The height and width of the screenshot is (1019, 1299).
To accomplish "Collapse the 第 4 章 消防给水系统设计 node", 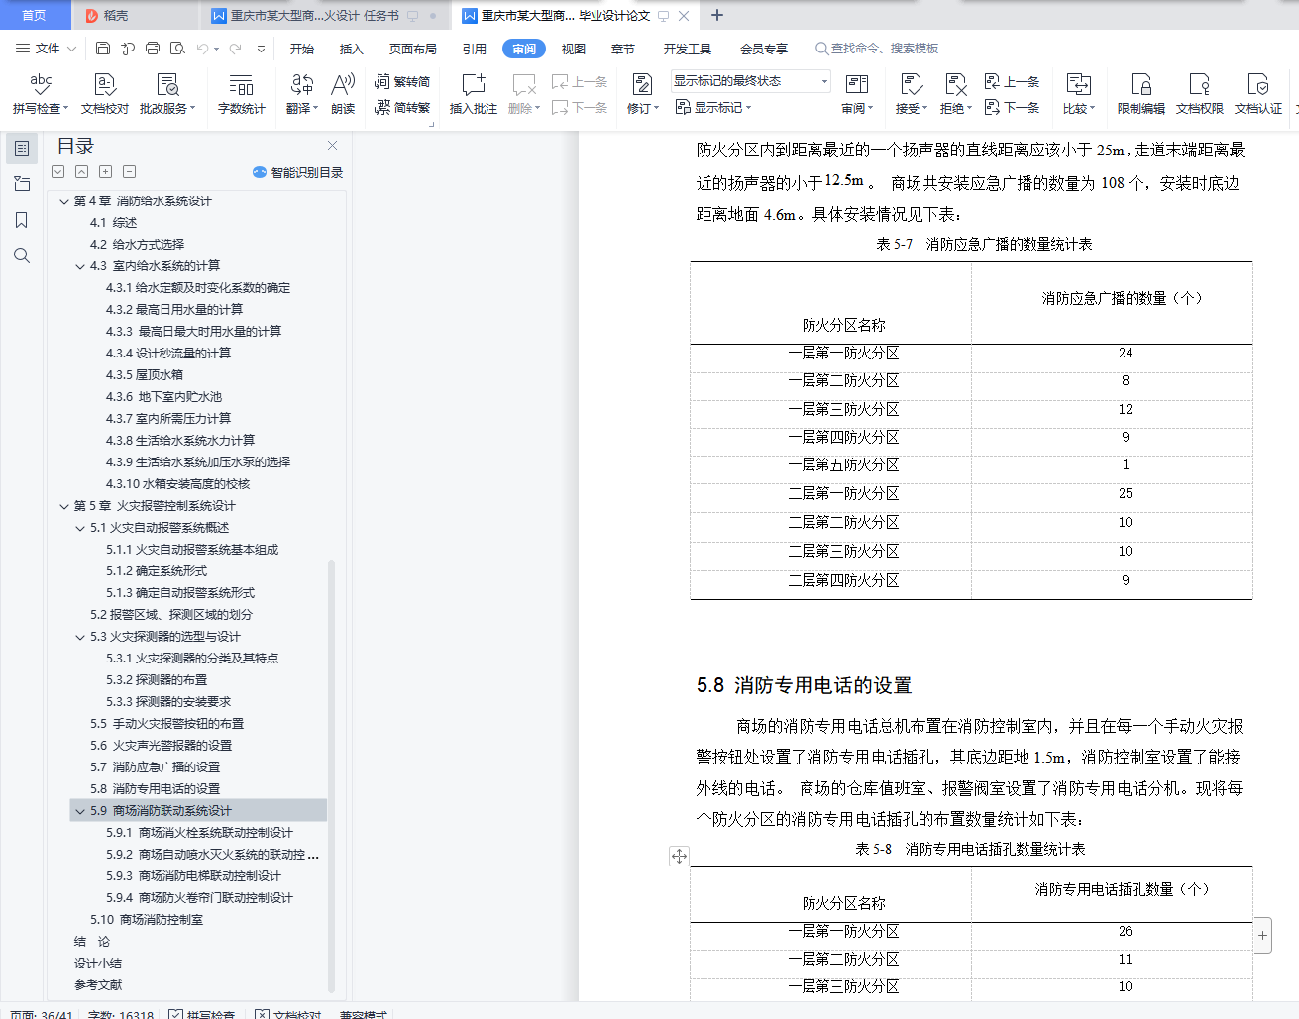I will [x=64, y=201].
